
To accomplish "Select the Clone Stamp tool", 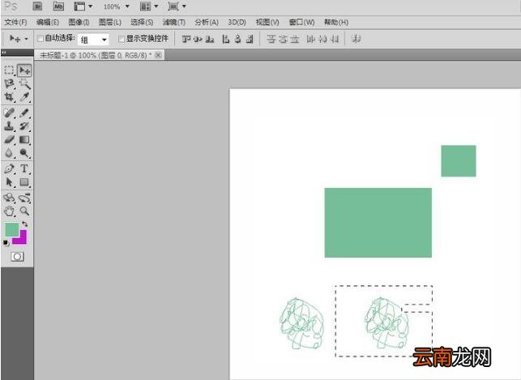I will (x=9, y=126).
